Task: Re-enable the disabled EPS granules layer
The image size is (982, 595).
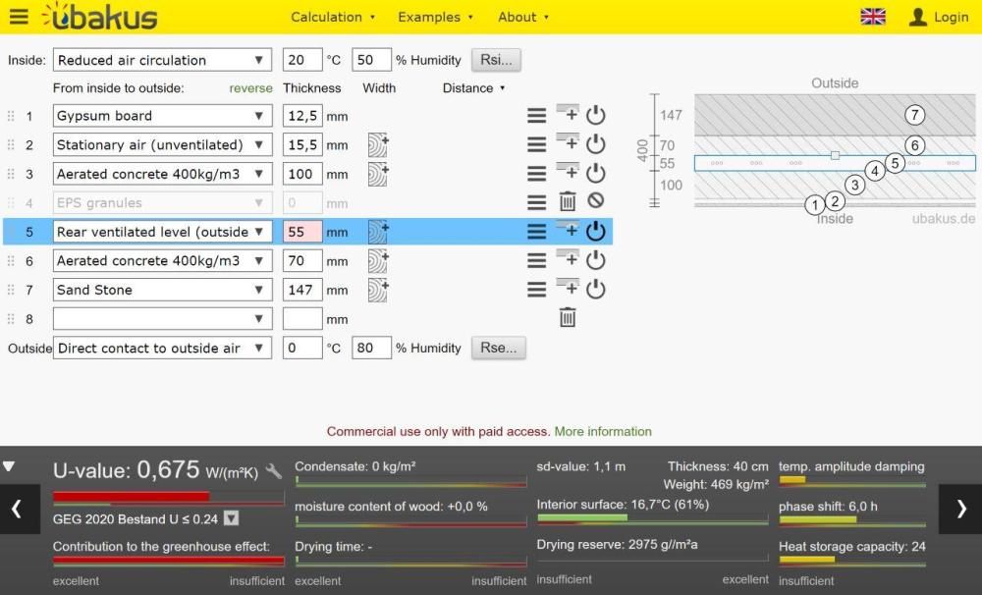Action: click(x=596, y=201)
